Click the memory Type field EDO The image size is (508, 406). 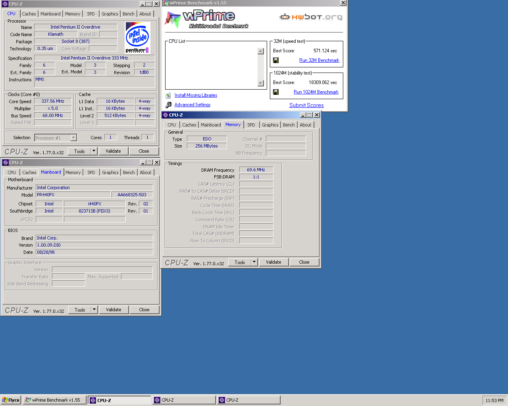(x=207, y=139)
